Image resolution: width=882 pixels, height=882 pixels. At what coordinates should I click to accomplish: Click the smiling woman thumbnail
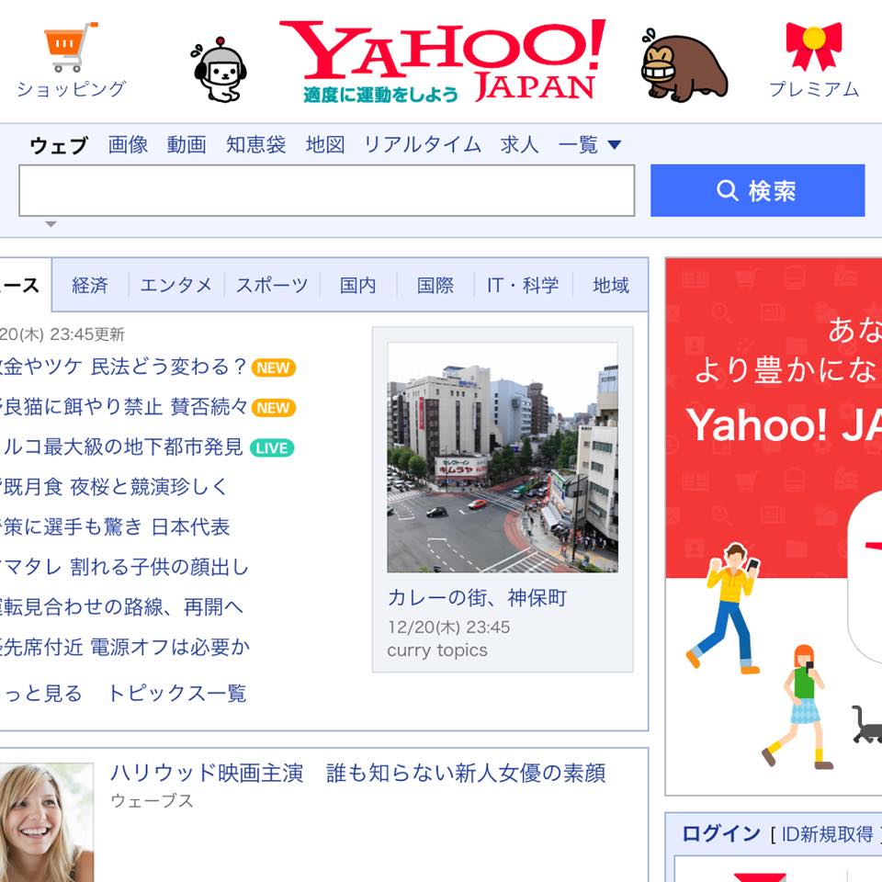(x=46, y=822)
